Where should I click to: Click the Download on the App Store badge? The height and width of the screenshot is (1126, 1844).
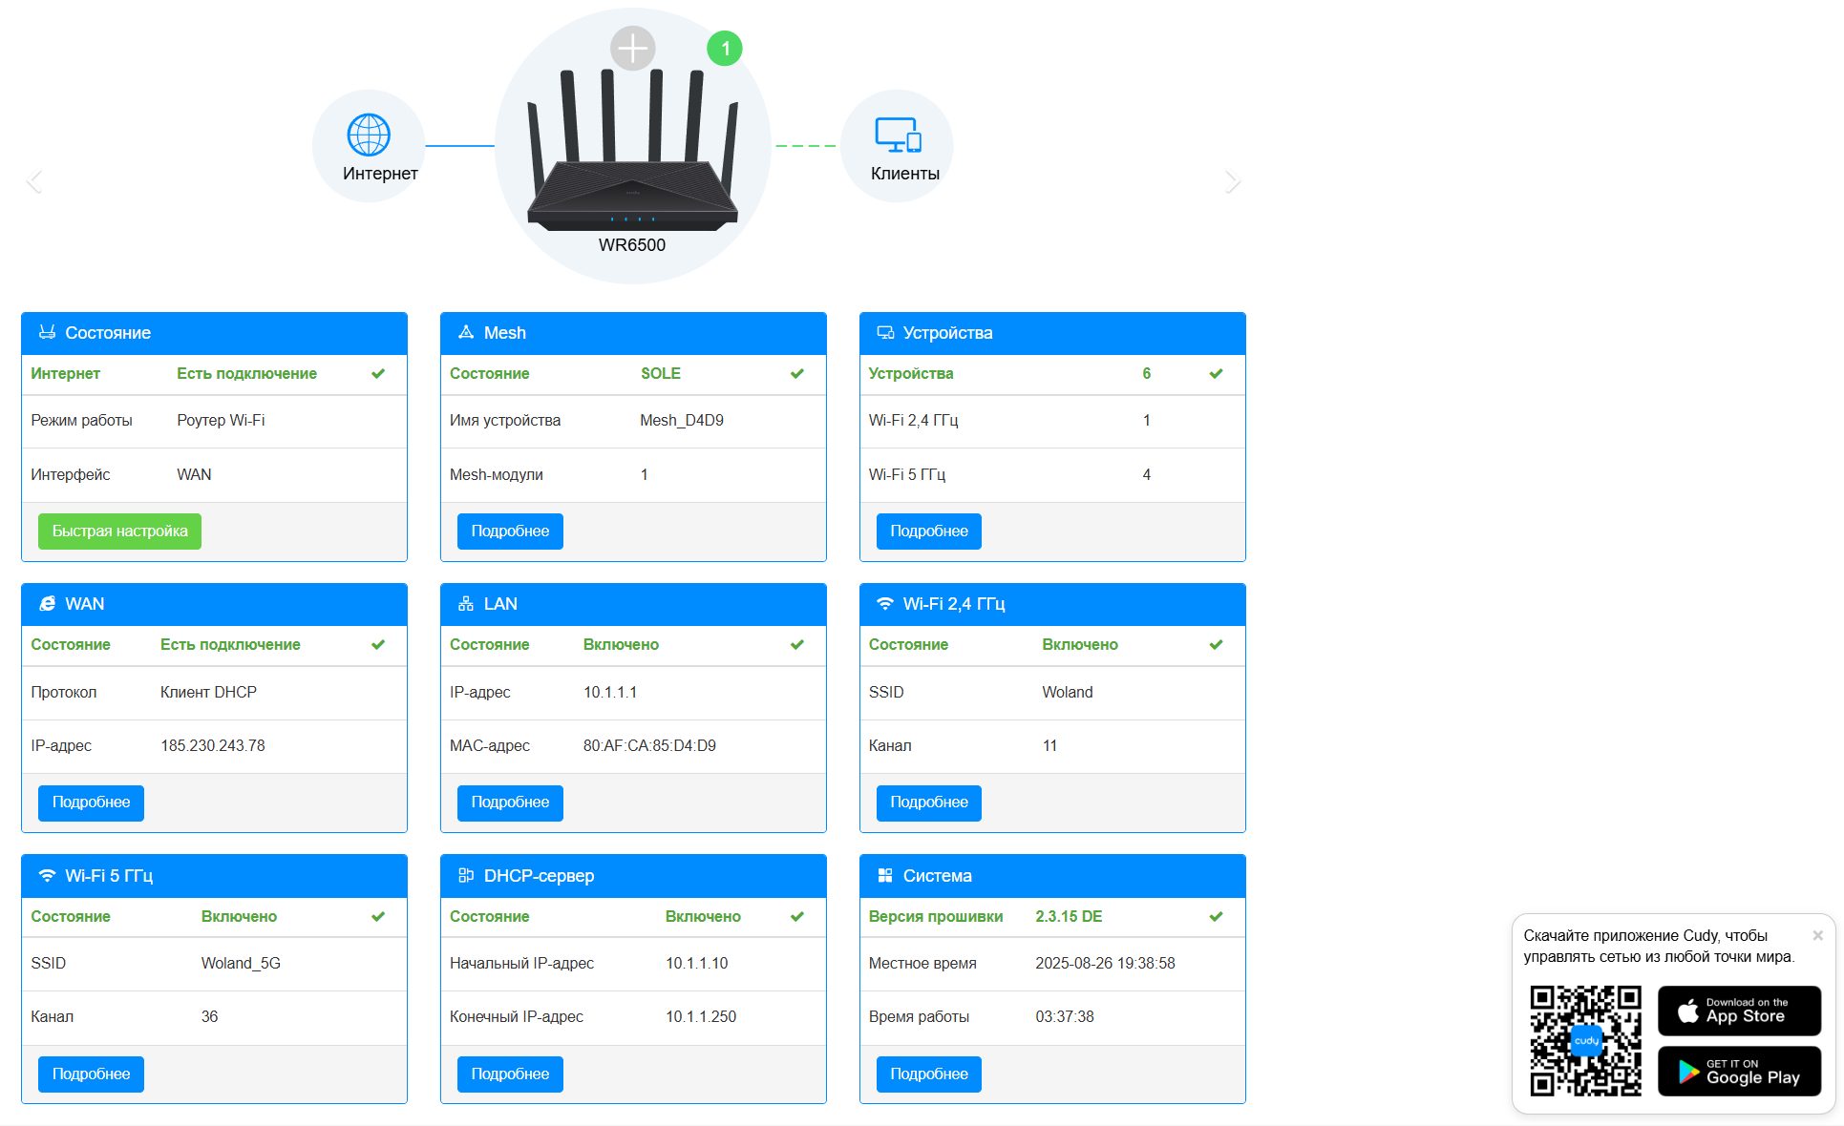tap(1739, 1011)
